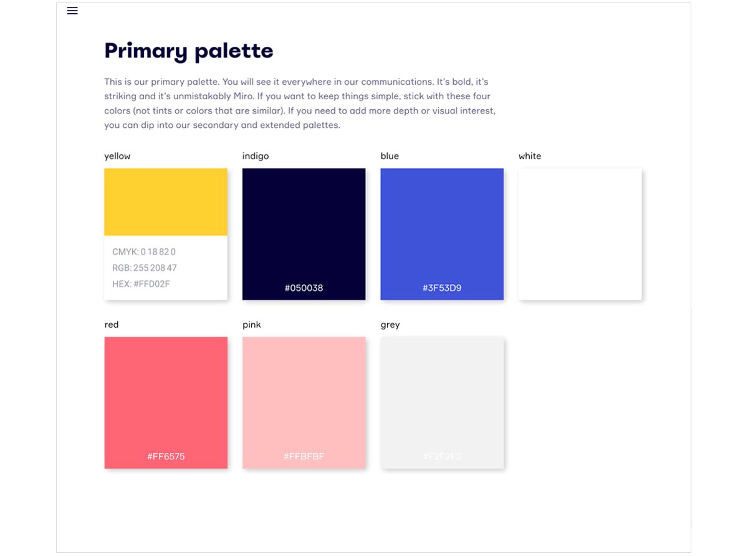The width and height of the screenshot is (748, 556).
Task: Open the hamburger menu icon
Action: click(72, 11)
